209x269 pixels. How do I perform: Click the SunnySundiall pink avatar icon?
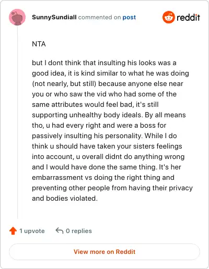point(17,17)
